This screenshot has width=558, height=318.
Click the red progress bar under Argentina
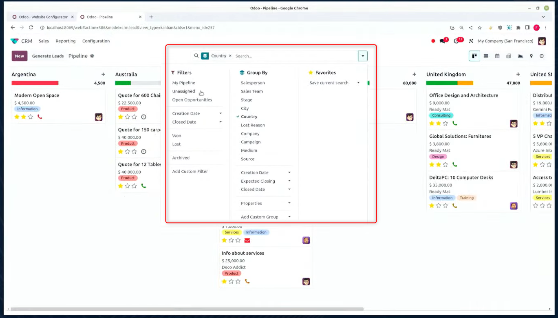click(x=35, y=83)
